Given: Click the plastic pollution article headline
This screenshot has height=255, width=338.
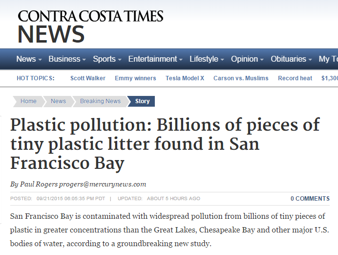Looking at the screenshot, I should click(165, 144).
